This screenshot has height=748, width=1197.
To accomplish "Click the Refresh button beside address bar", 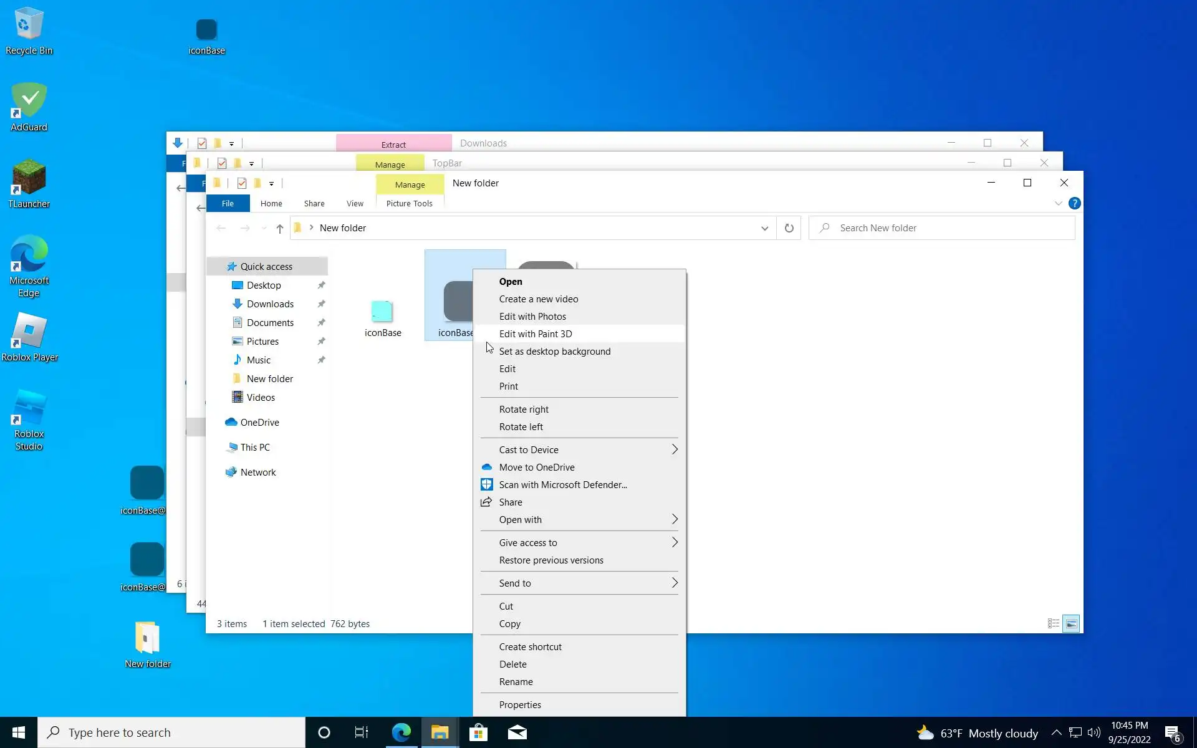I will [x=789, y=228].
